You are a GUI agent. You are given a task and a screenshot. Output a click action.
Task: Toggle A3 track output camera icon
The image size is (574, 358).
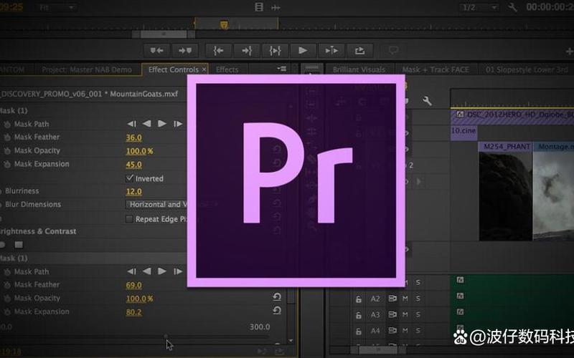[392, 314]
